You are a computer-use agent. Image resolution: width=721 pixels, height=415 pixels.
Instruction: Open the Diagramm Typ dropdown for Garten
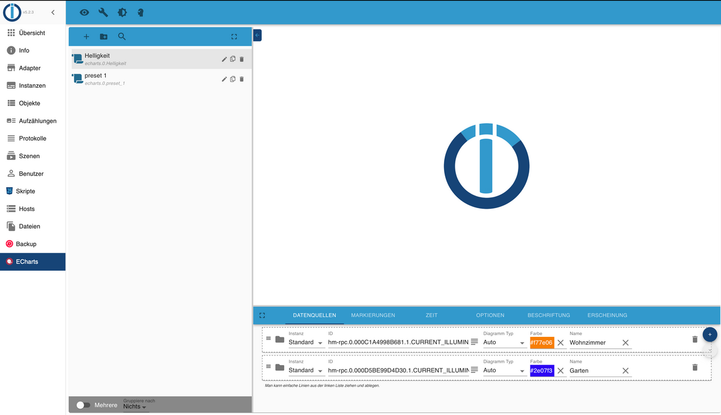(504, 370)
